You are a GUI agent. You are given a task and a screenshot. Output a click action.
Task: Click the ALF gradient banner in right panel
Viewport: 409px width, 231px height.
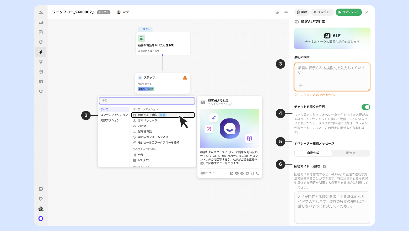(x=332, y=38)
